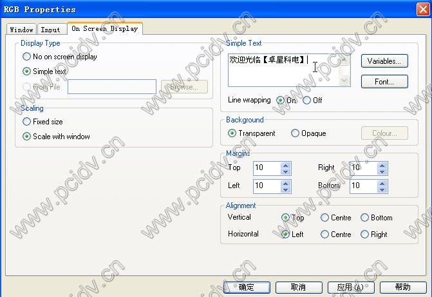Click the 确定 OK button
The image size is (432, 297).
[247, 287]
